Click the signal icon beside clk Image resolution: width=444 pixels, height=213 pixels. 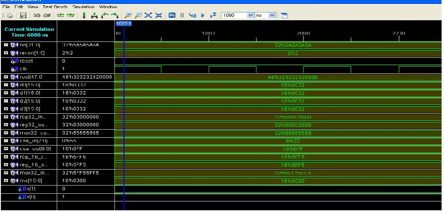pos(13,69)
